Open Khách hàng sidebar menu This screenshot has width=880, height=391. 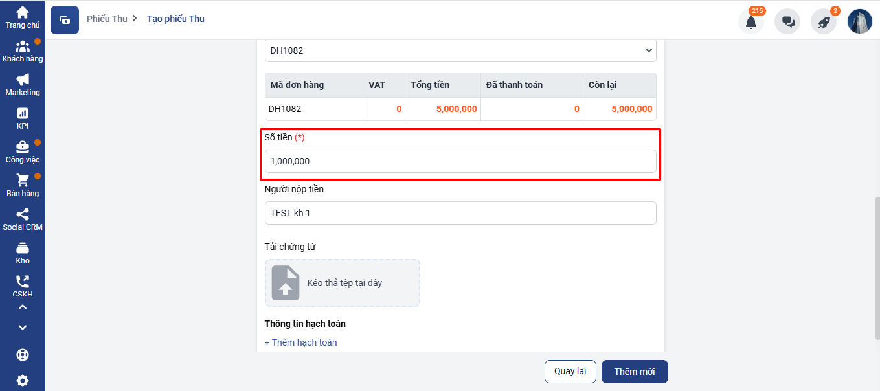[23, 51]
